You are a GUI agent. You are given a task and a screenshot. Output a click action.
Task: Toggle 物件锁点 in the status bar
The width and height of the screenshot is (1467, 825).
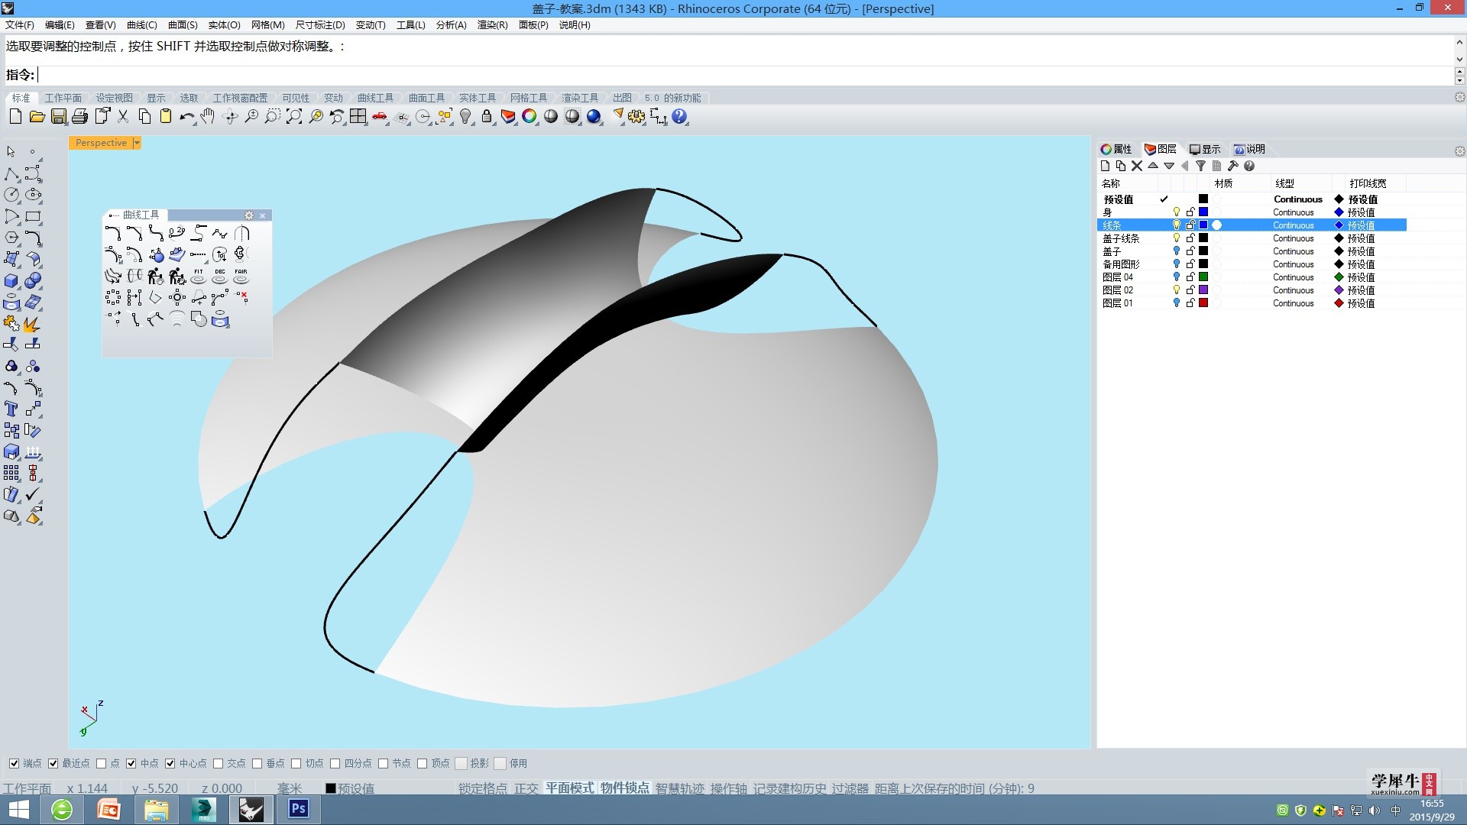pos(624,788)
